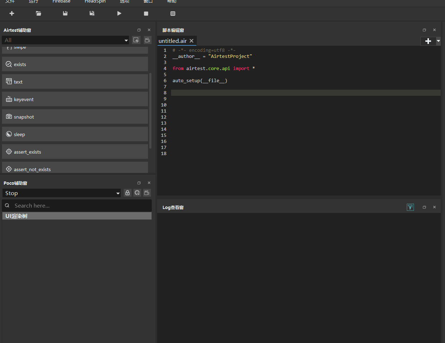Toggle the Log viewer filter icon
This screenshot has width=445, height=343.
[410, 207]
